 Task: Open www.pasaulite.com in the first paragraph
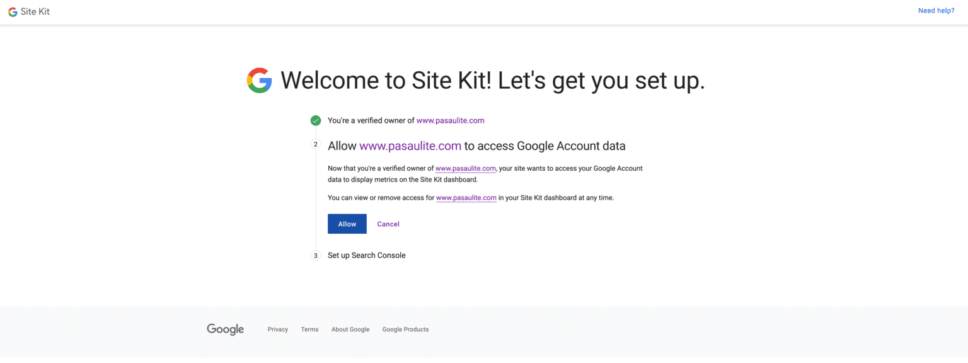pyautogui.click(x=466, y=168)
